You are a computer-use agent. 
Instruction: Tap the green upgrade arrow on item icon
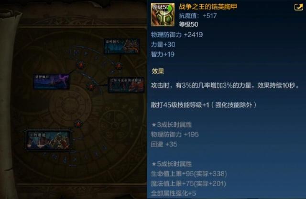click(169, 8)
